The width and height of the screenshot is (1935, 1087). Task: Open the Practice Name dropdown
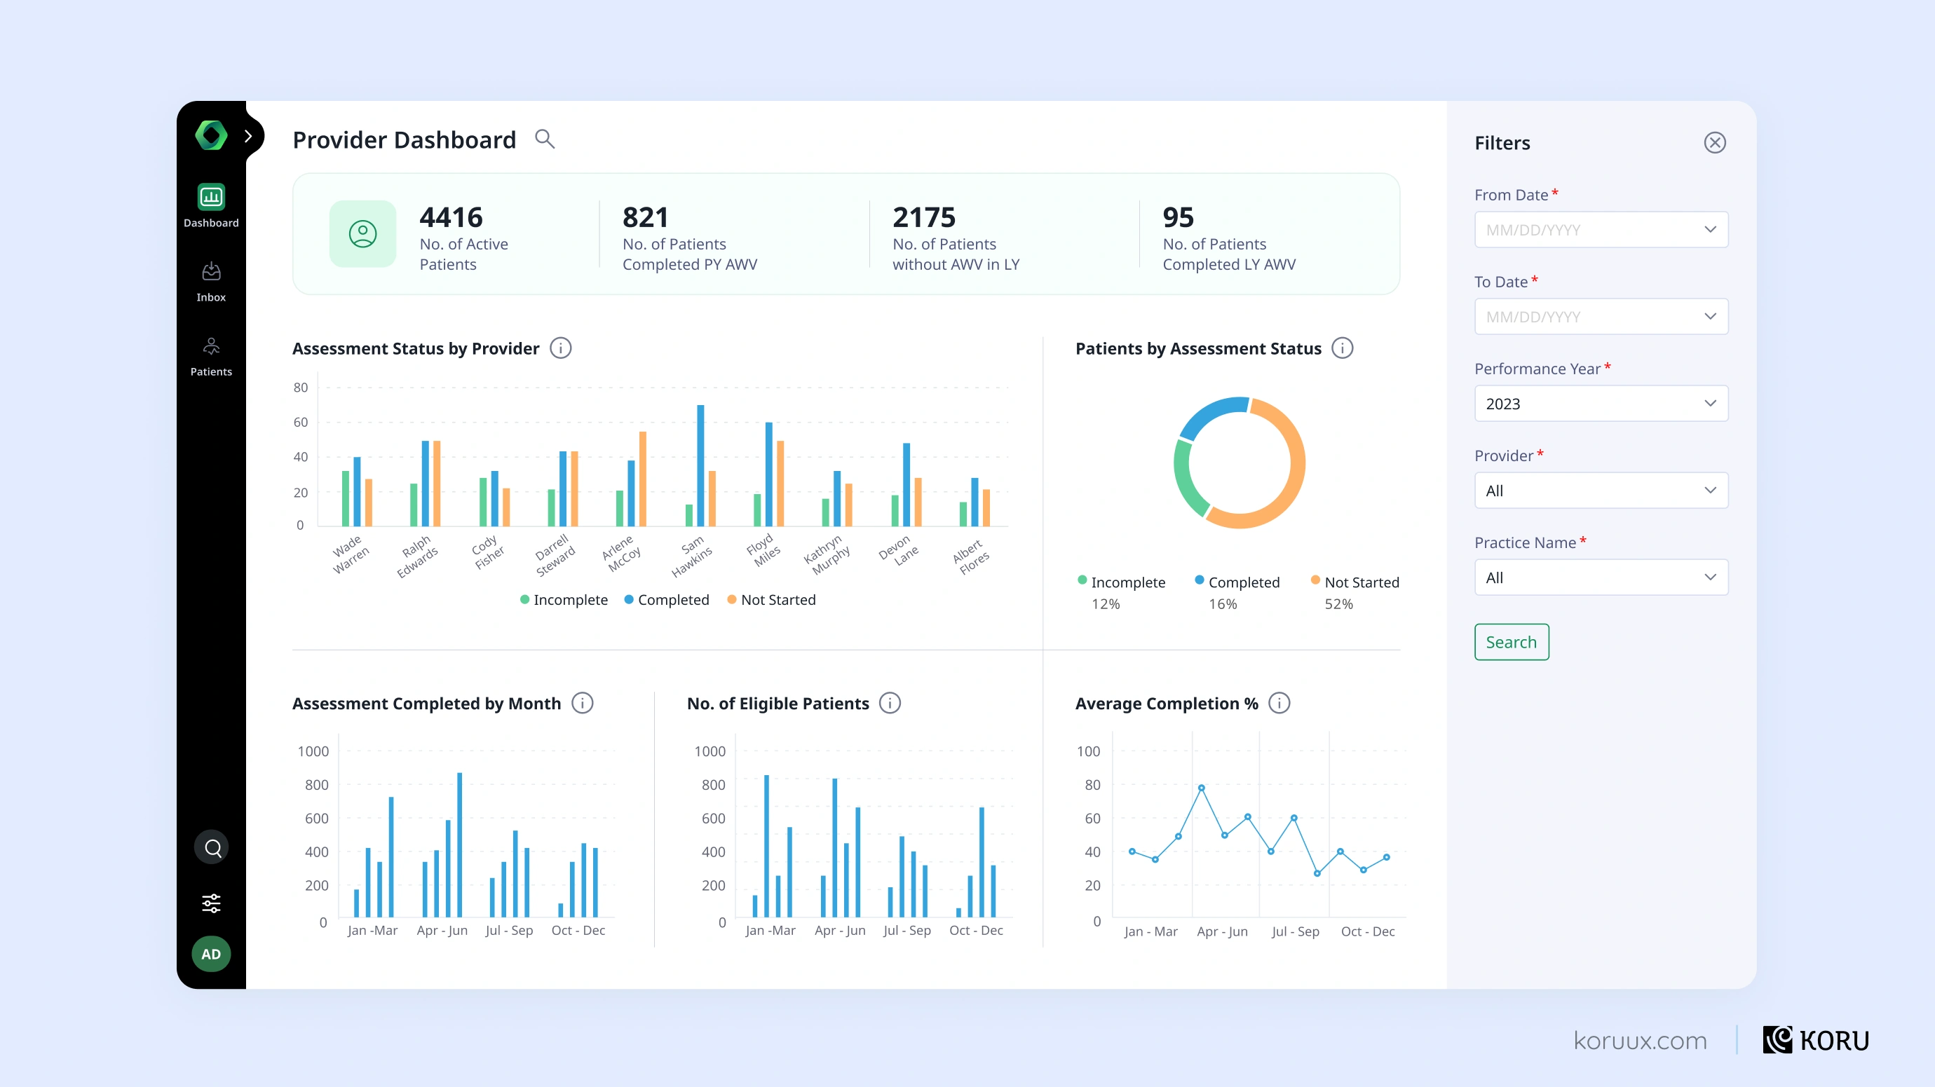[x=1601, y=578]
